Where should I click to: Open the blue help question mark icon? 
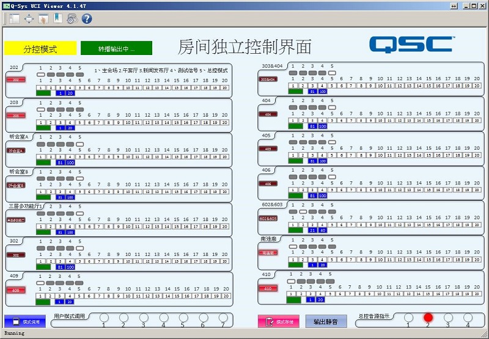(87, 18)
